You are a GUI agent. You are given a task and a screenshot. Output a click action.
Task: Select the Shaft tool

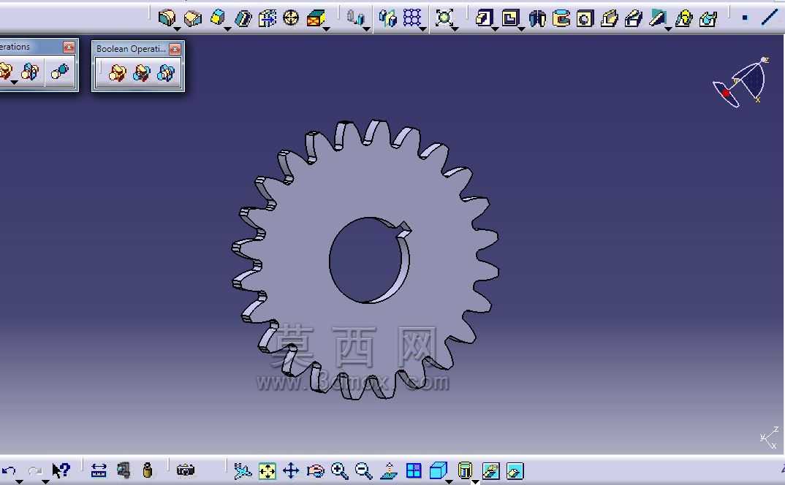(x=537, y=18)
